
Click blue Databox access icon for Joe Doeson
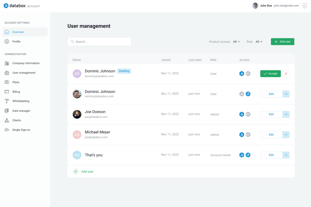click(x=242, y=114)
